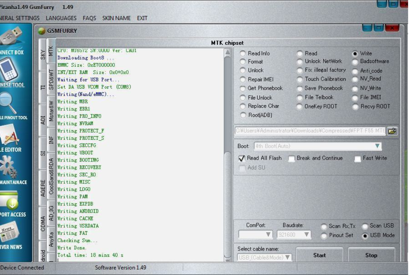The height and width of the screenshot is (275, 412).
Task: Click the 'Software Version 1.49' status text
Action: pos(120,267)
